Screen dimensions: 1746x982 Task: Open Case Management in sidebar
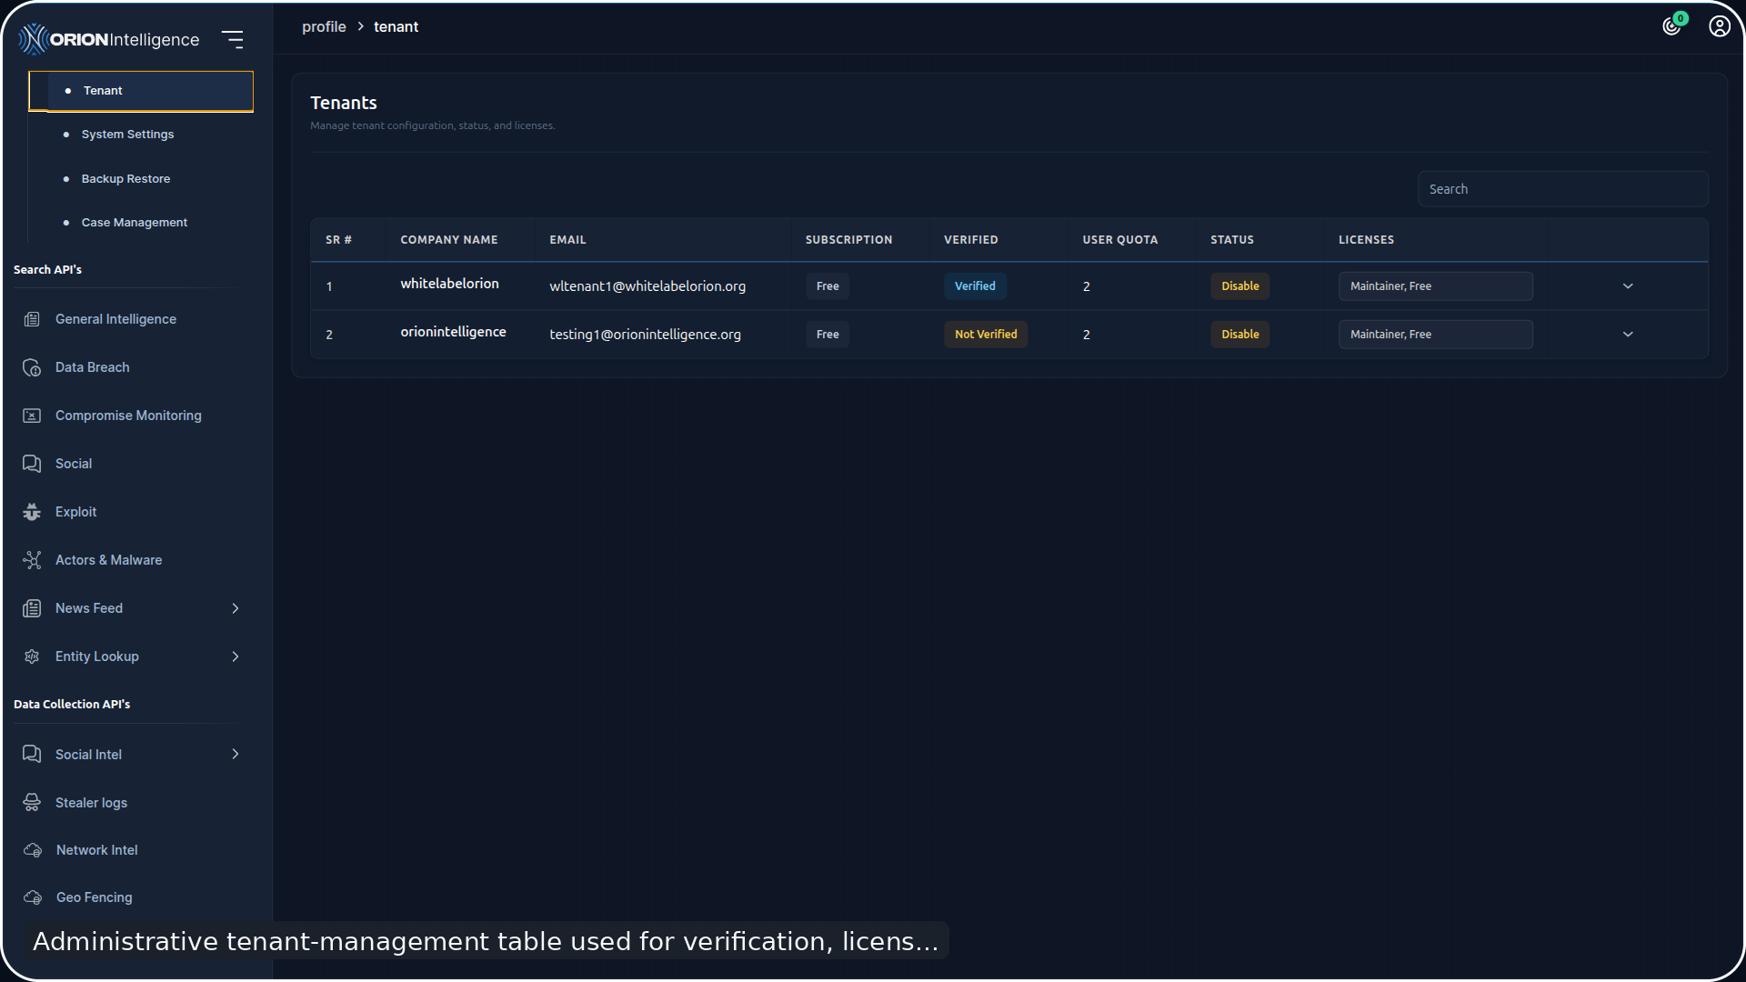[x=135, y=223]
